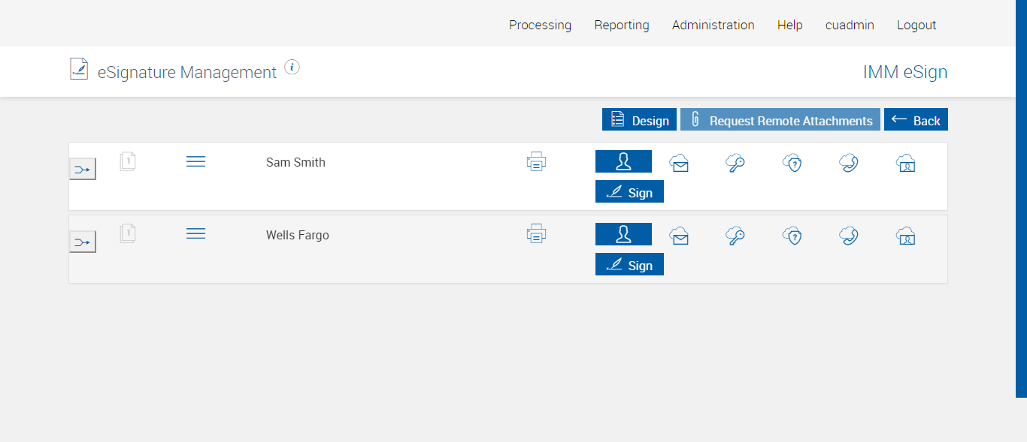Click the info icon beside eSignature Management

(292, 68)
